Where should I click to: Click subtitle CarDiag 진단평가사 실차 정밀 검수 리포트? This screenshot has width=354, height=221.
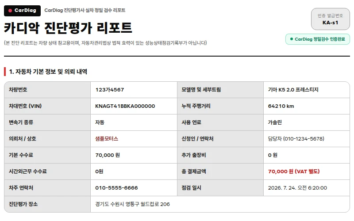point(85,10)
